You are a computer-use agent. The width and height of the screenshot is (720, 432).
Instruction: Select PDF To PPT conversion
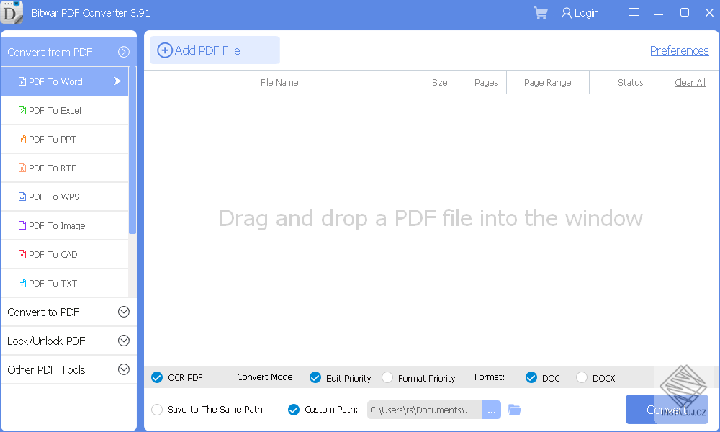tap(65, 139)
